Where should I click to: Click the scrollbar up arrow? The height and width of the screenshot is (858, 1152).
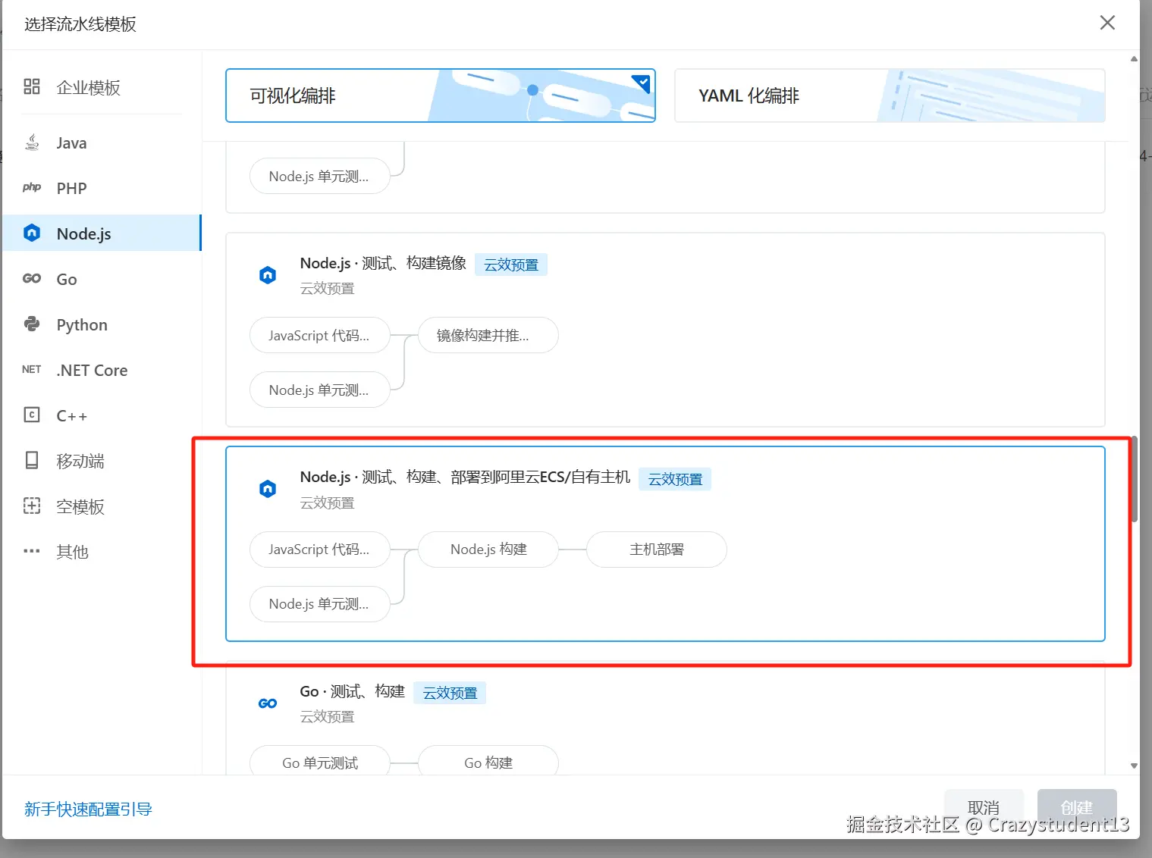coord(1134,58)
